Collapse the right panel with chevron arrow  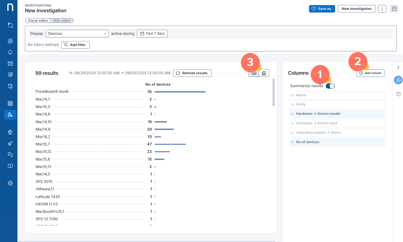(x=398, y=67)
